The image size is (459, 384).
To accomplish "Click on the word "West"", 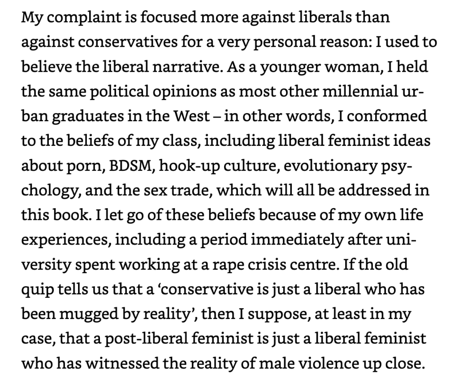I will (x=191, y=117).
